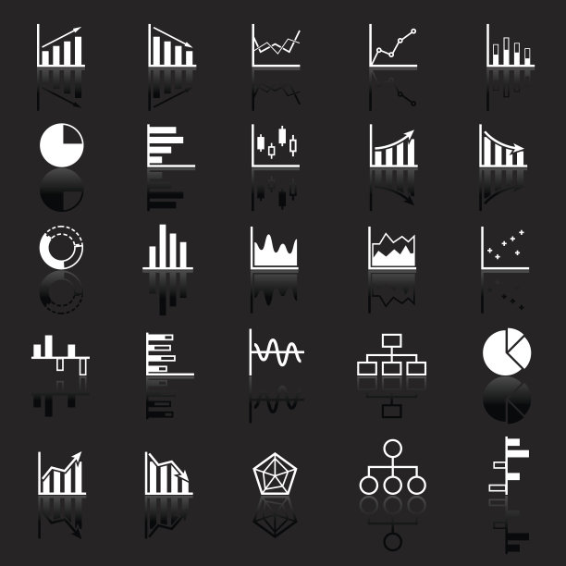Pick the line chart with circle points

point(393,45)
